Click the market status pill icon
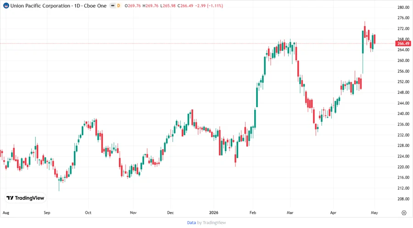413x228 pixels. point(113,5)
